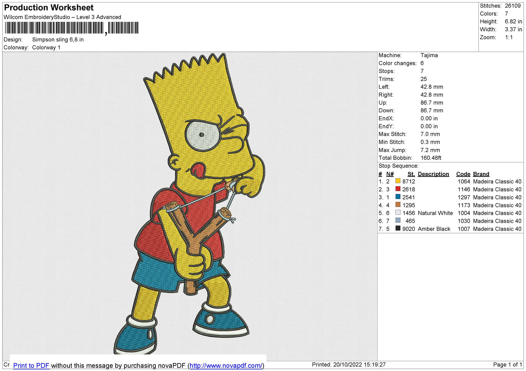
Task: Click the St. column header
Action: 411,174
